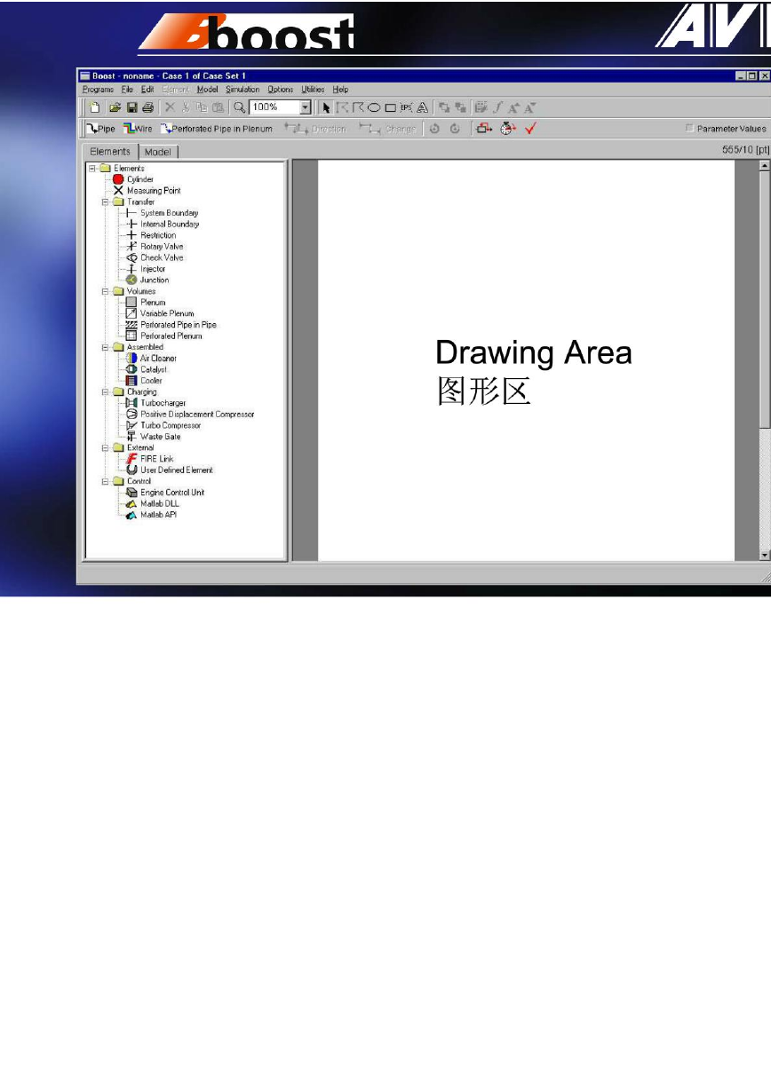Choose the Engine Control Unit icon
The height and width of the screenshot is (1090, 771).
tap(131, 493)
